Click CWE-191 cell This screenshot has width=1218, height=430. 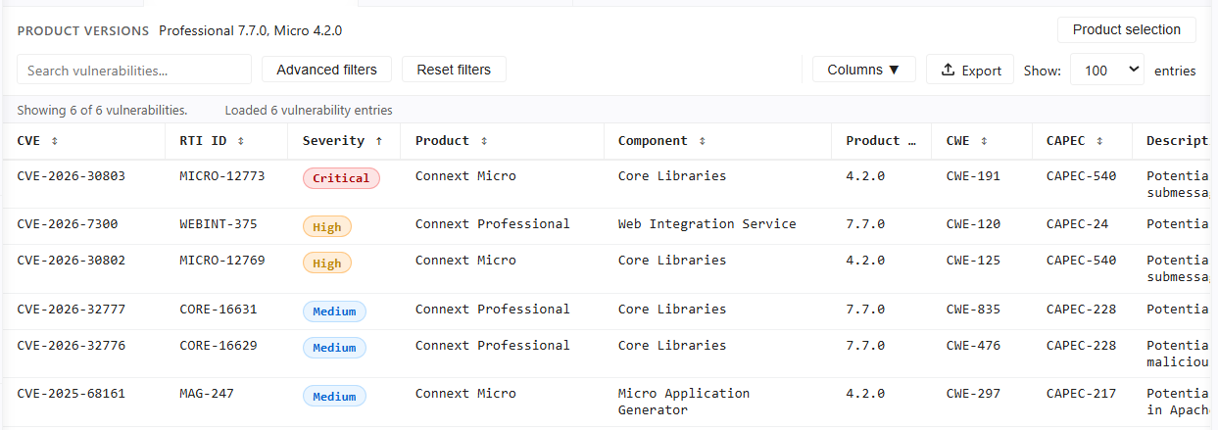(x=973, y=175)
